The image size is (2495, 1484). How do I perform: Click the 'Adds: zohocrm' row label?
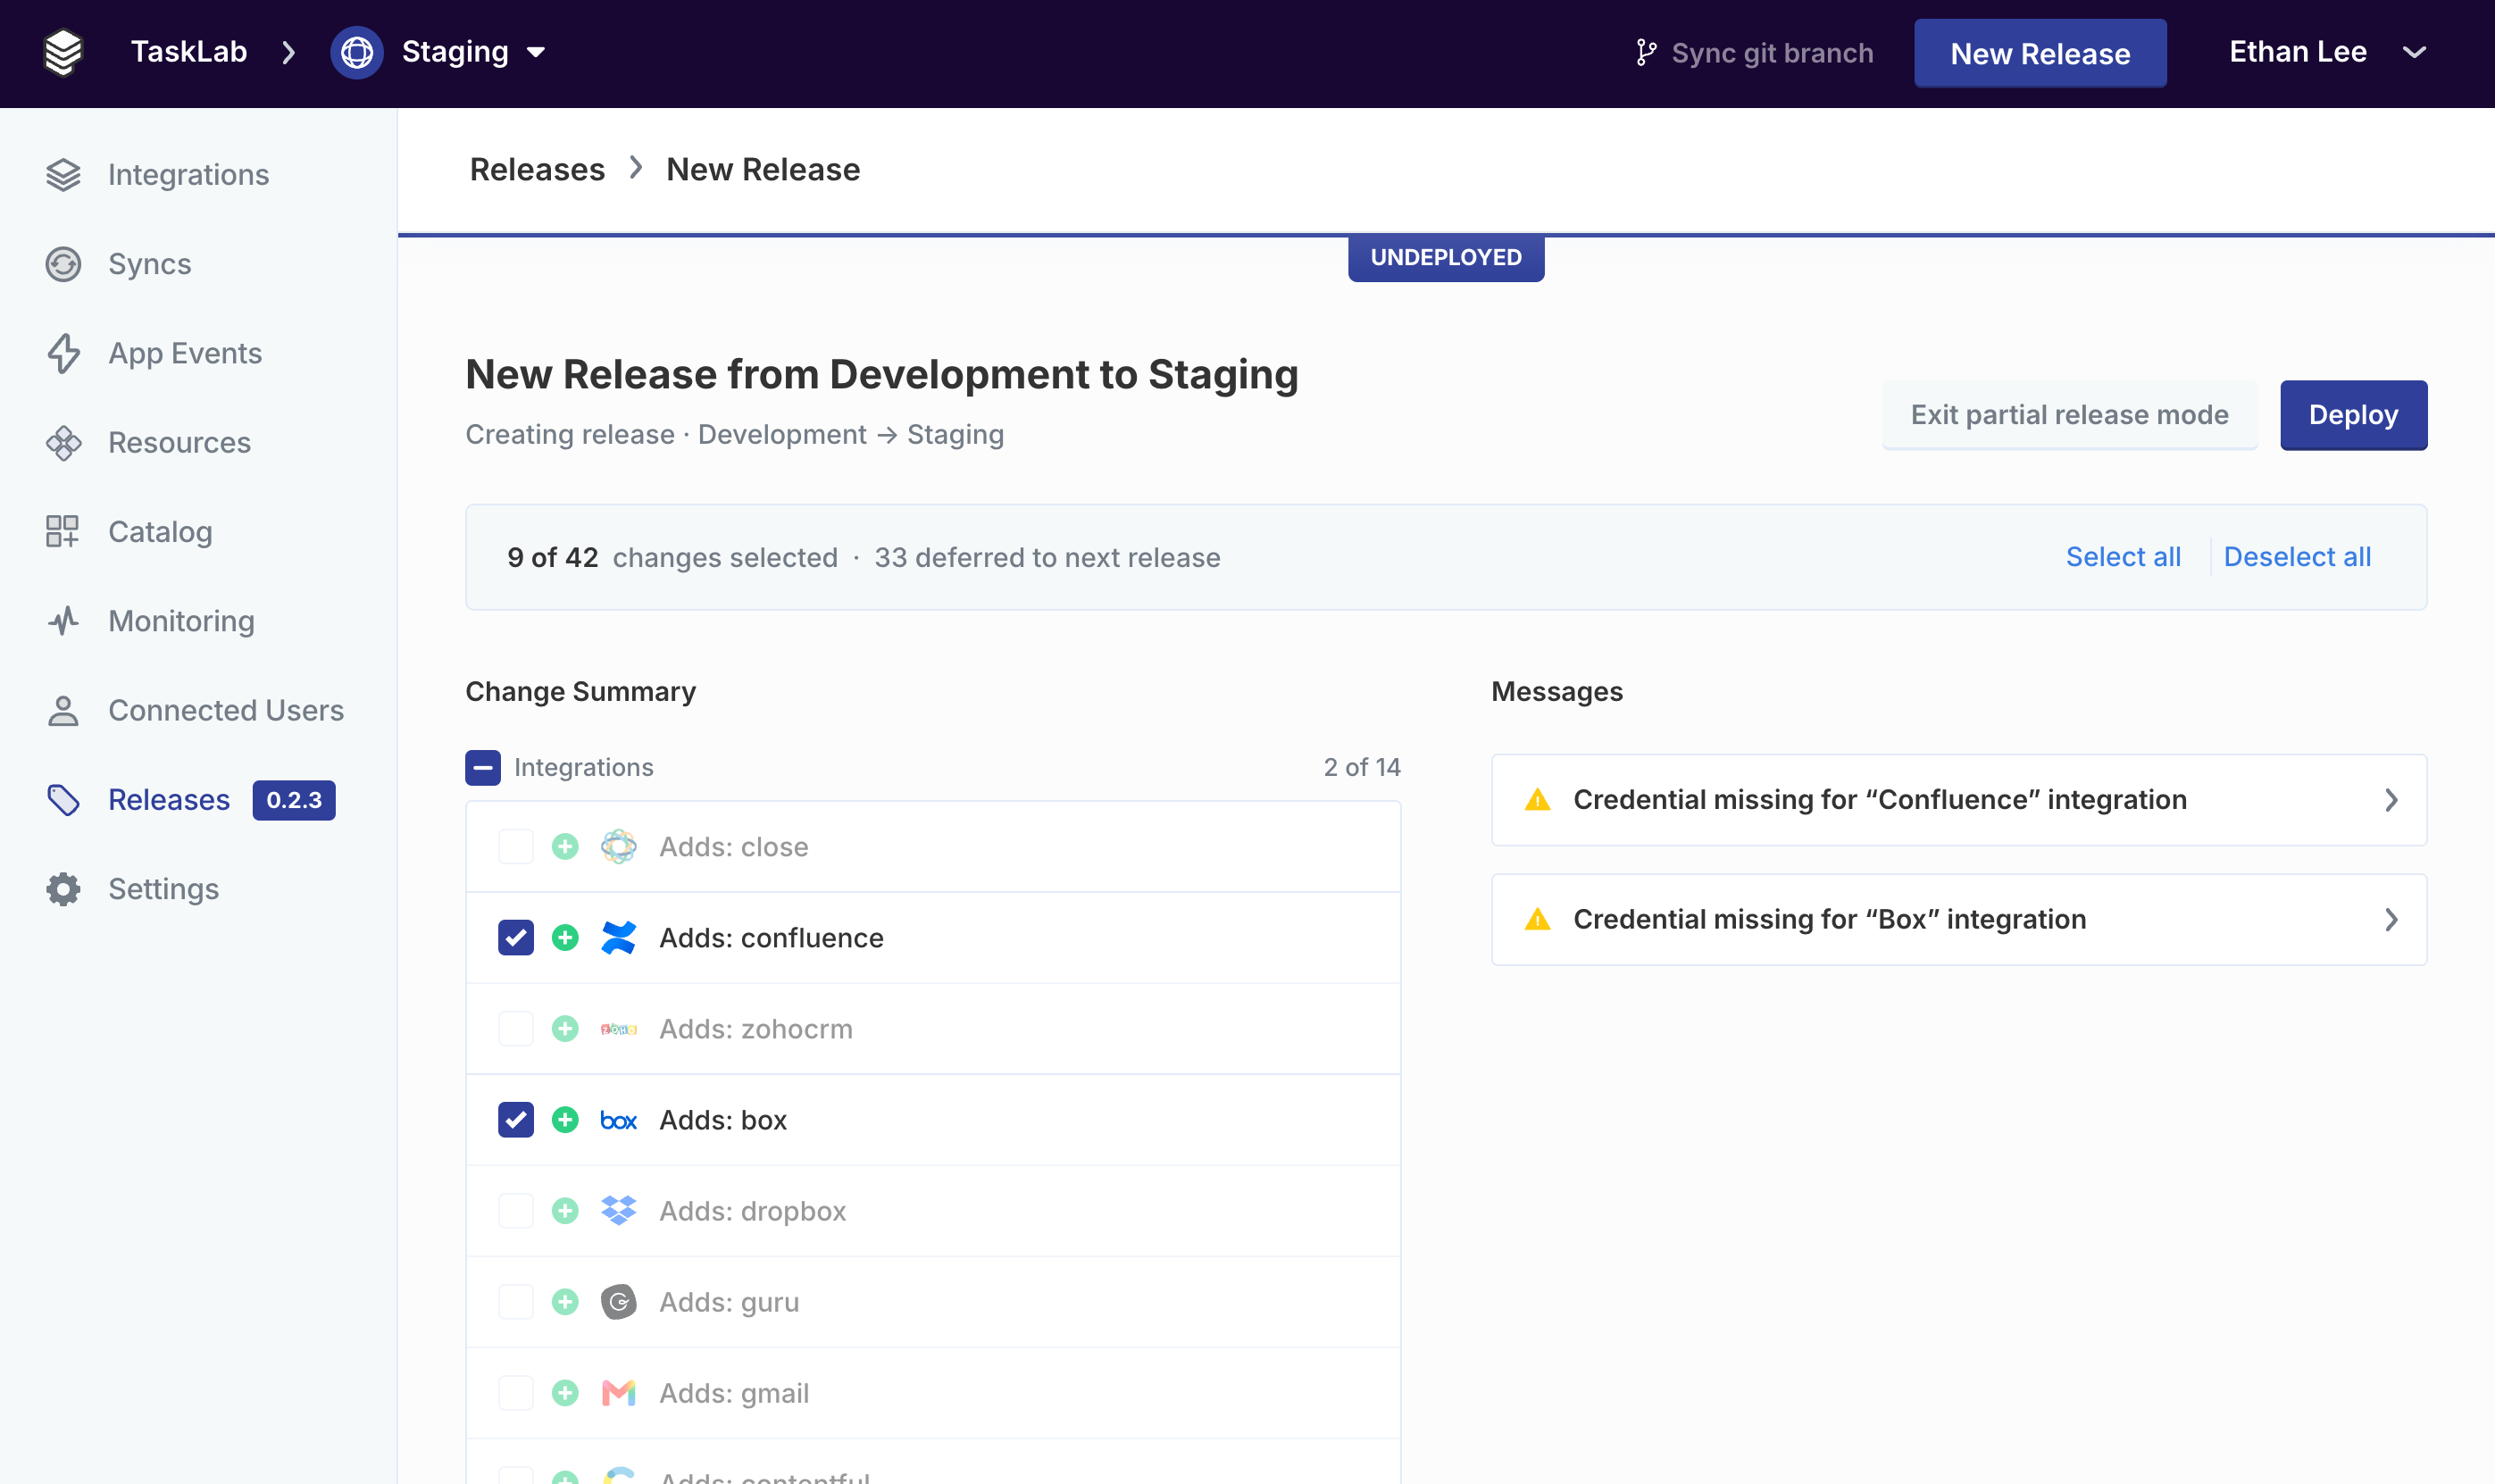(756, 1029)
